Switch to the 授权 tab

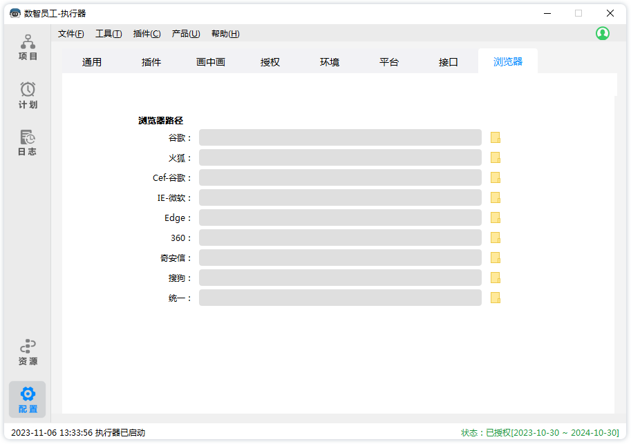click(270, 62)
